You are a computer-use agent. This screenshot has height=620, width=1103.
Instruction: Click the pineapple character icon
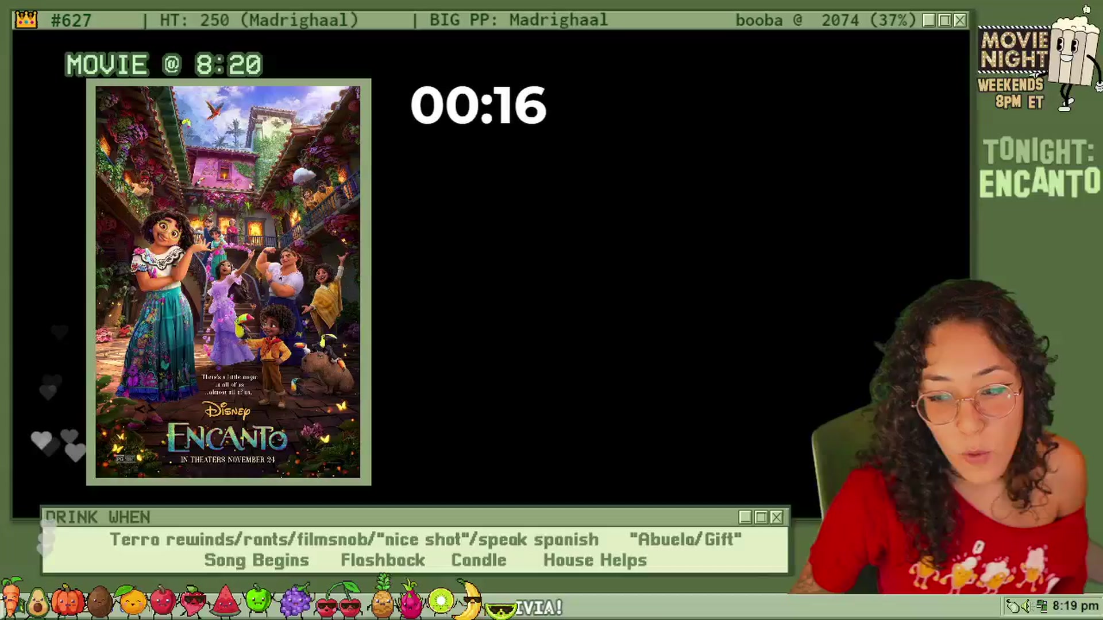[x=382, y=598]
